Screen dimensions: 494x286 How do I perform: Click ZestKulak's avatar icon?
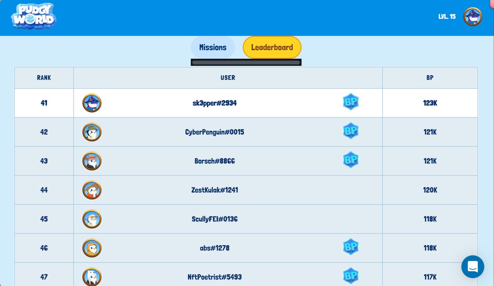(x=91, y=190)
